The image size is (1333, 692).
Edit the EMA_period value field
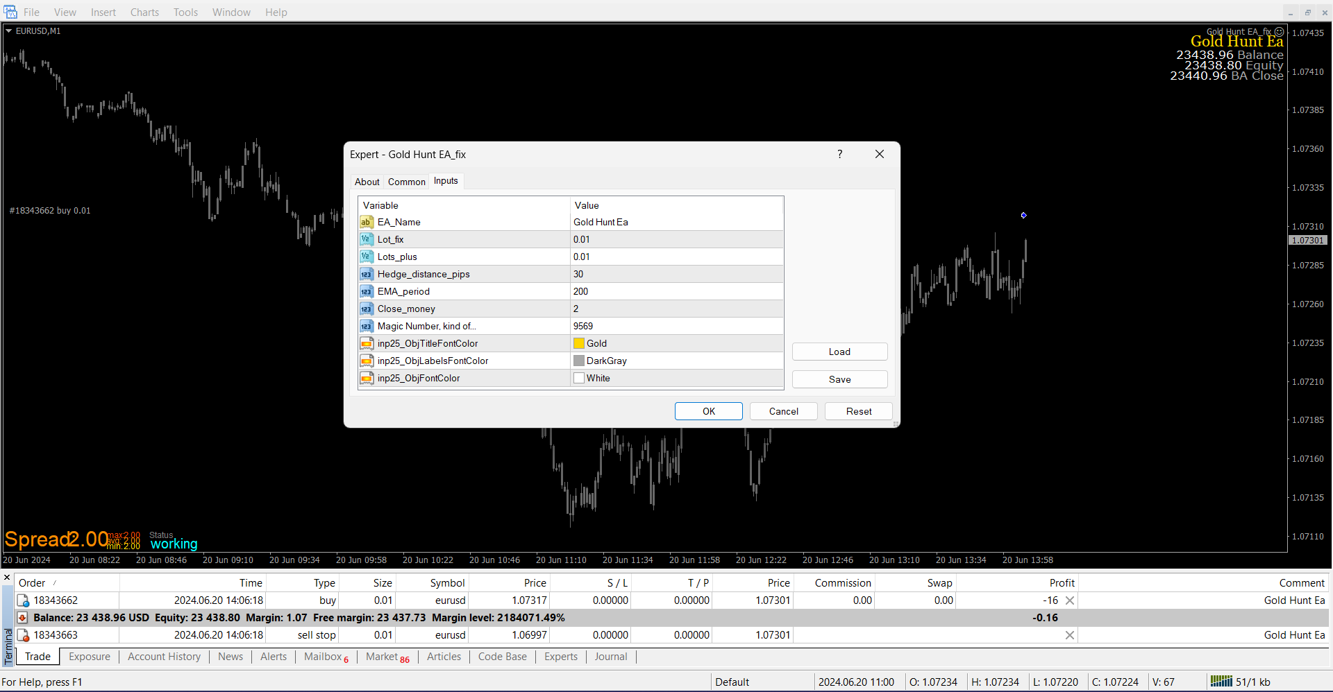[677, 291]
